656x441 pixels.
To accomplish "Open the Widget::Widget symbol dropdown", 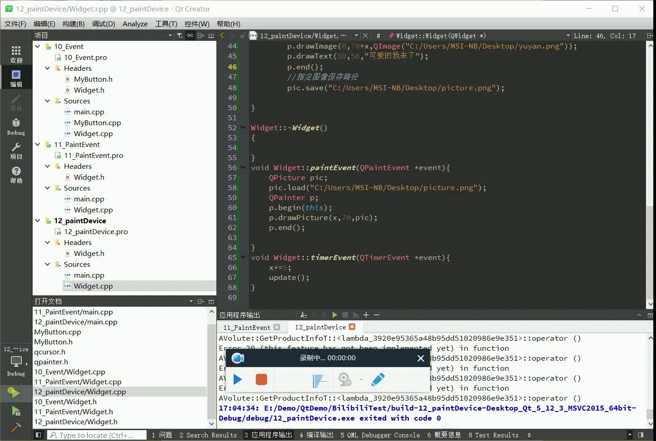I will point(568,35).
